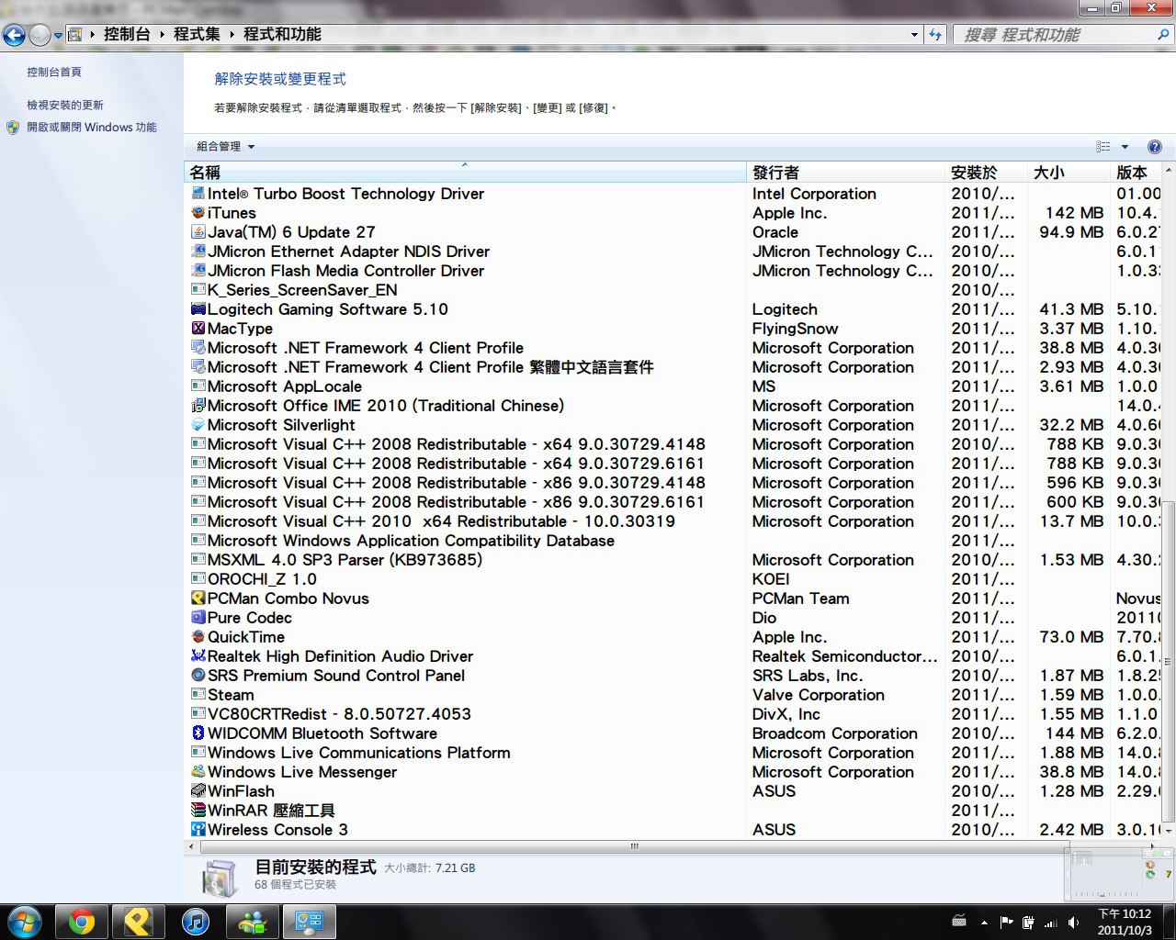Select VC80CRTRedist - 8.0.50727.4053 entry
Screen dimensions: 1176x940
pyautogui.click(x=674, y=714)
